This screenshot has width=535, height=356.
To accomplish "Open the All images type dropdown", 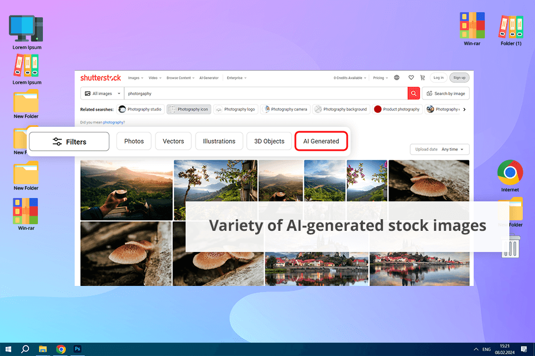I will pyautogui.click(x=103, y=93).
